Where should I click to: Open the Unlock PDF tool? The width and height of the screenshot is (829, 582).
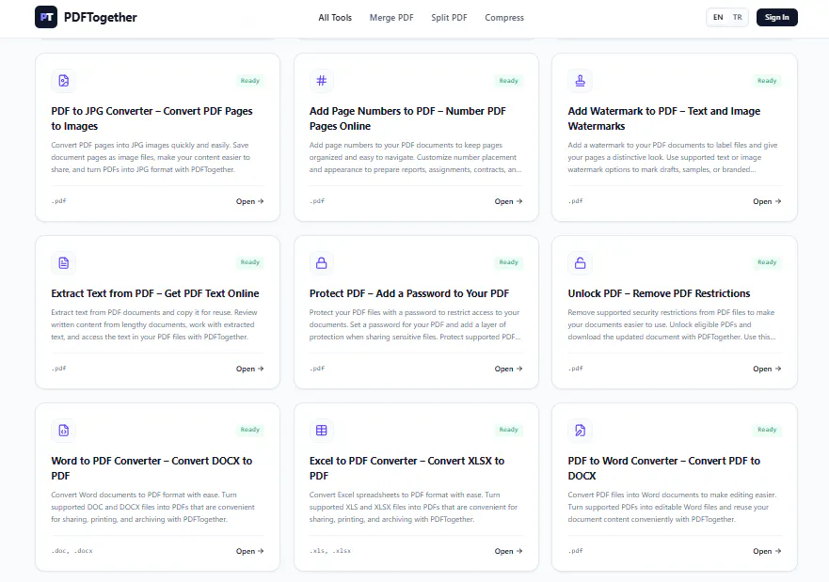(x=767, y=369)
